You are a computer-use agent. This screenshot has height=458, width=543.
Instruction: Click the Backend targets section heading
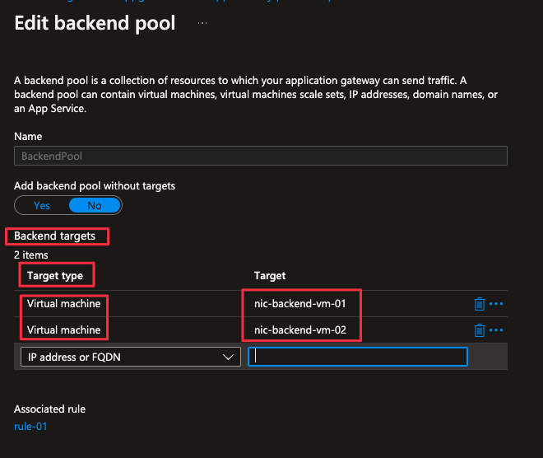[55, 236]
